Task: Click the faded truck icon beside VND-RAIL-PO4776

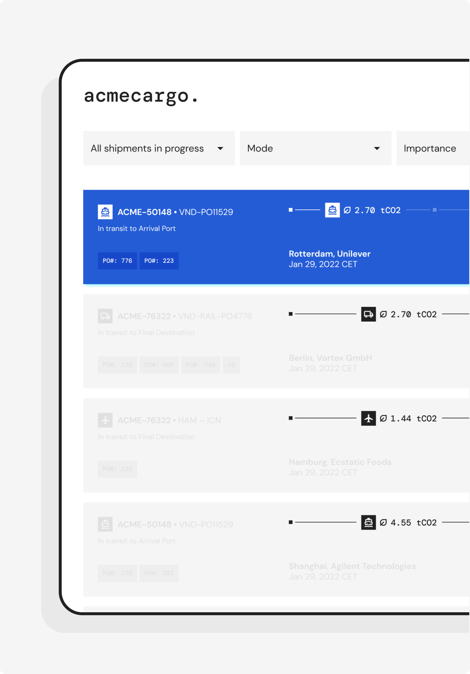Action: 105,316
